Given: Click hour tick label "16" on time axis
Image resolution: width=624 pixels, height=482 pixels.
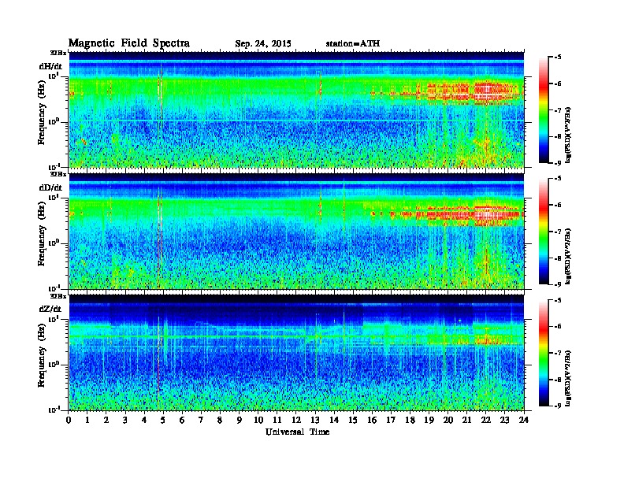Looking at the screenshot, I should (x=372, y=420).
